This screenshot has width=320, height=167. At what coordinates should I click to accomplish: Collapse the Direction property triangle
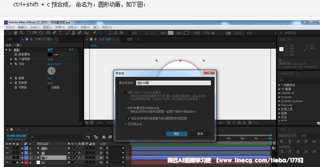[x=11, y=64]
